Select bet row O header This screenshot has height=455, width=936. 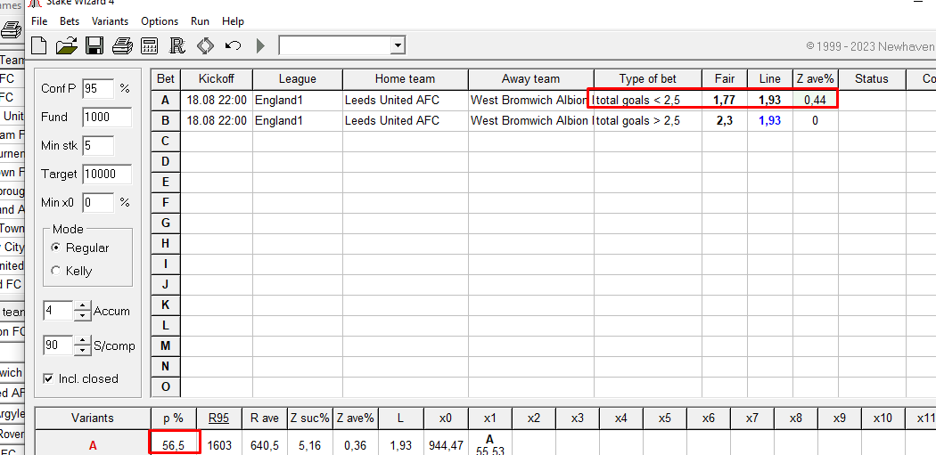pos(166,386)
